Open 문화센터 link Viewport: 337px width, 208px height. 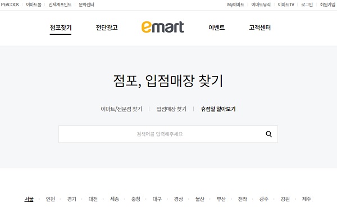click(x=86, y=4)
